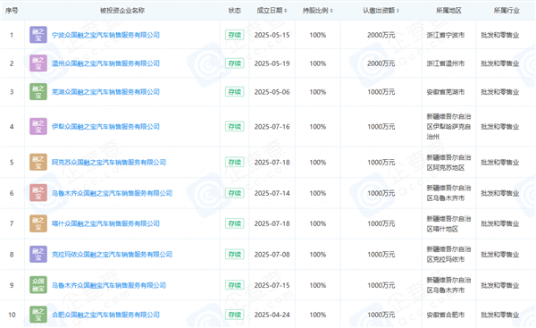Open 喀什众国融之宝汽车销售服务有限公司 link

(x=105, y=223)
